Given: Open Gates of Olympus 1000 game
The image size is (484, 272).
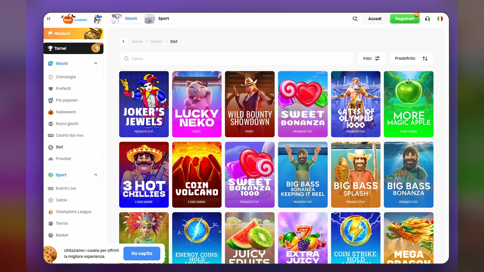Looking at the screenshot, I should pyautogui.click(x=356, y=104).
